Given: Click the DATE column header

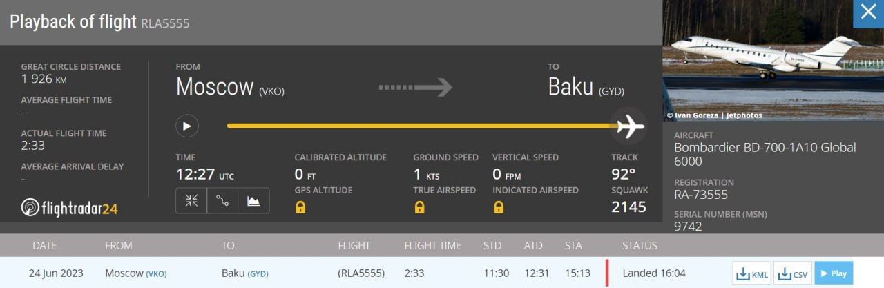Looking at the screenshot, I should [x=44, y=246].
